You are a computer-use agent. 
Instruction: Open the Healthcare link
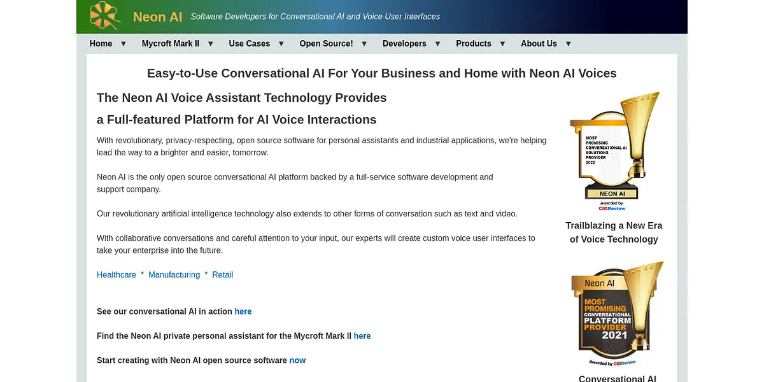coord(117,275)
